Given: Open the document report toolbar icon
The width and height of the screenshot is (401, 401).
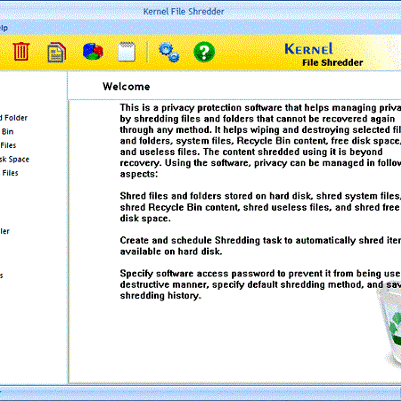Looking at the screenshot, I should pos(56,52).
